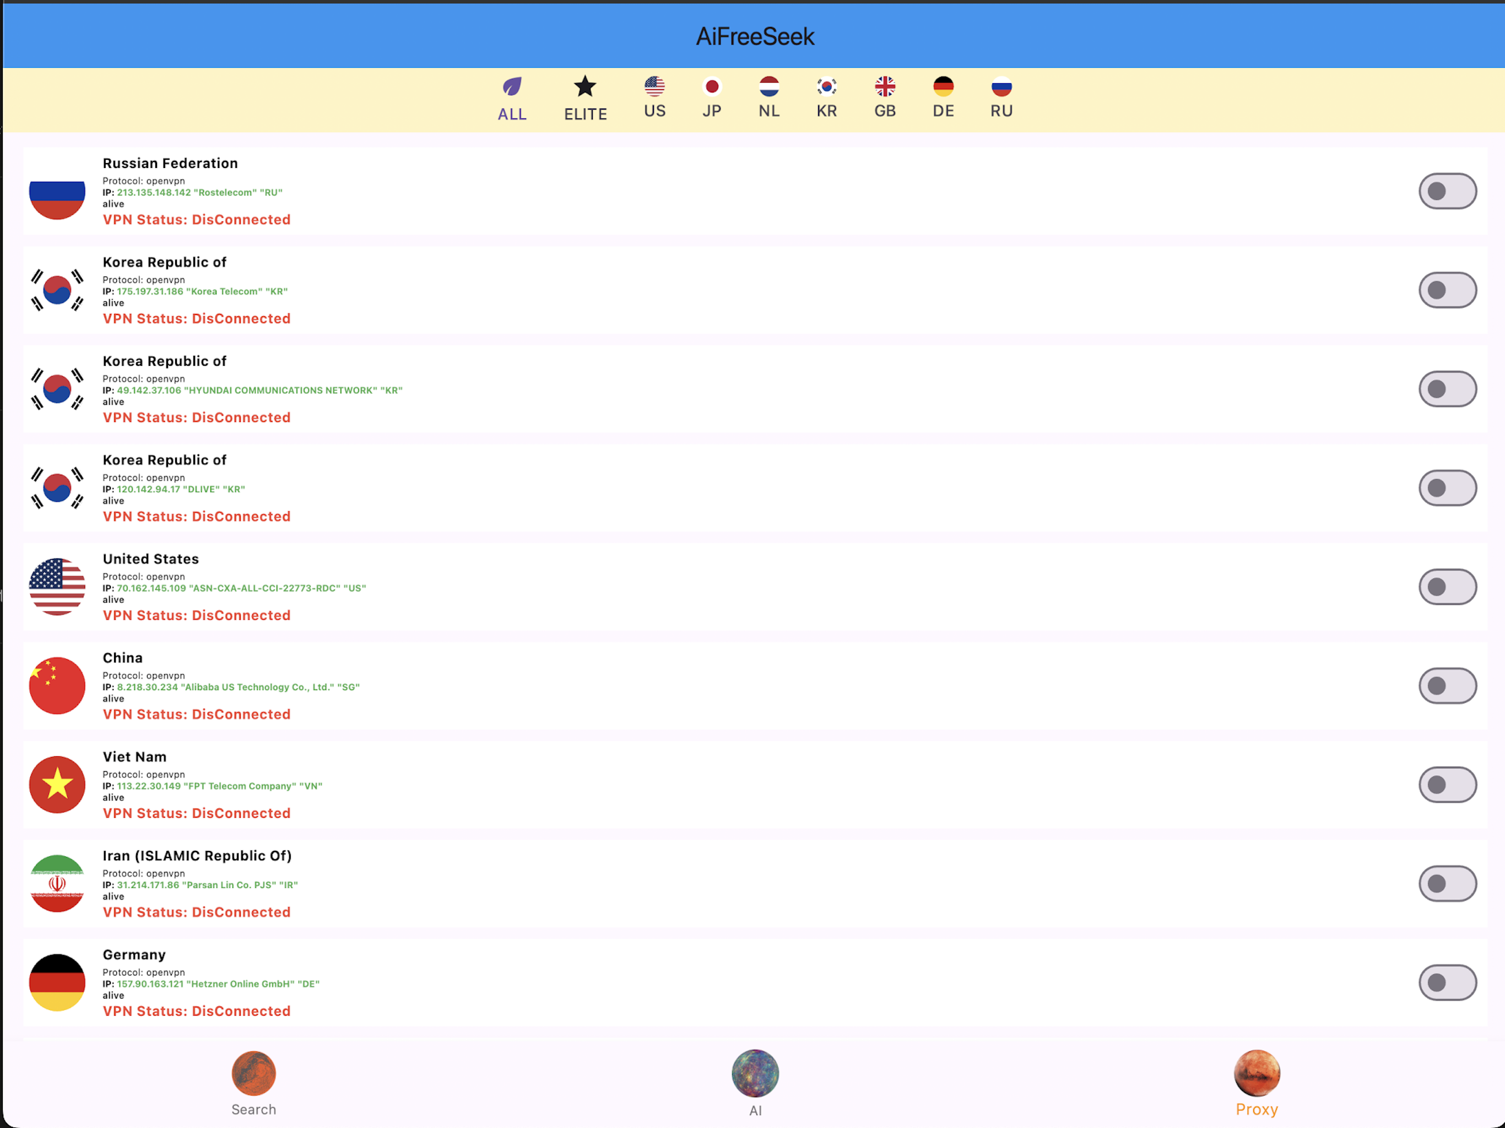The image size is (1505, 1128).
Task: Select the ALL leaf icon filter
Action: pyautogui.click(x=512, y=86)
